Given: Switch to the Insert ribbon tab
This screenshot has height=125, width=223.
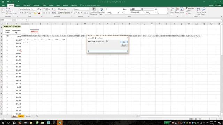Looking at the screenshot, I should pyautogui.click(x=18, y=5).
